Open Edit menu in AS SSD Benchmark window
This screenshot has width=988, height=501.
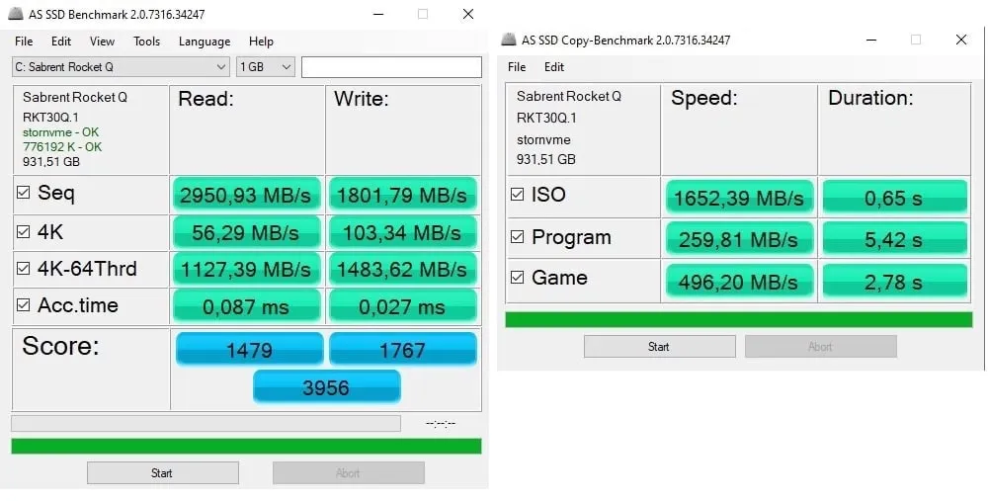click(x=61, y=42)
